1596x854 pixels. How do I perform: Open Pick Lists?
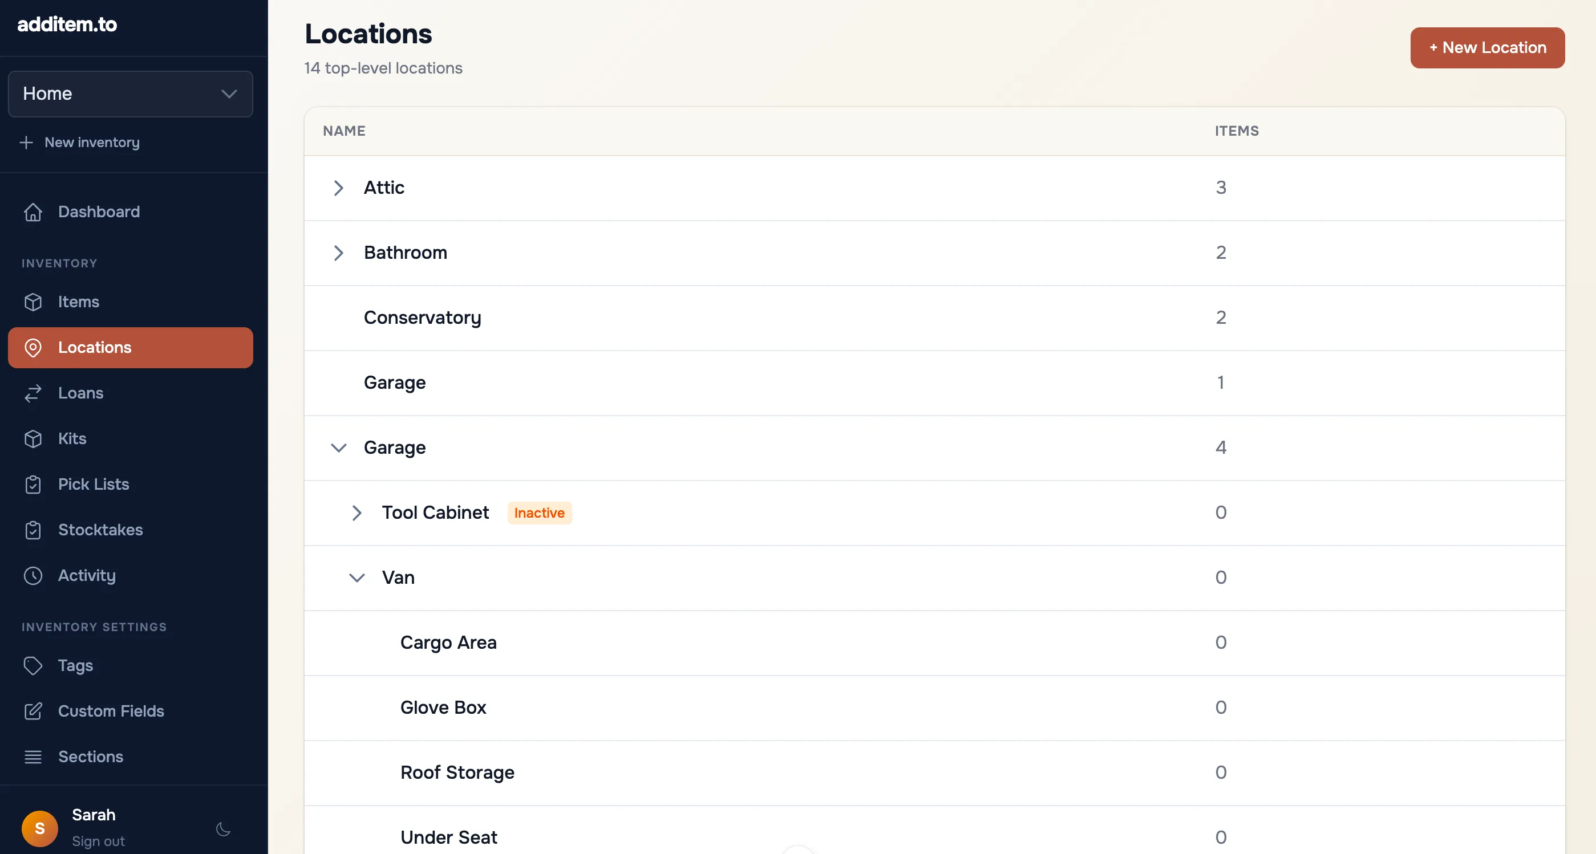coord(131,484)
